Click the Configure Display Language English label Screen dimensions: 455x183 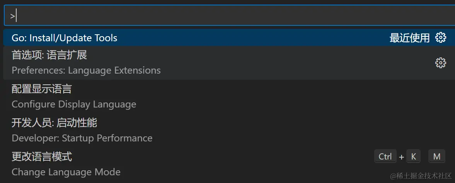74,104
